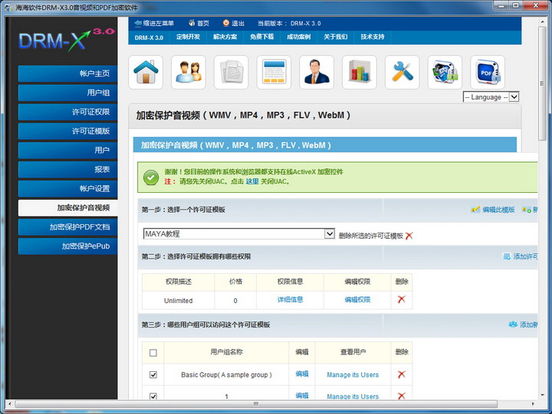Screen dimensions: 552x414
Task: Click the edit template pencil icon
Action: [475, 210]
